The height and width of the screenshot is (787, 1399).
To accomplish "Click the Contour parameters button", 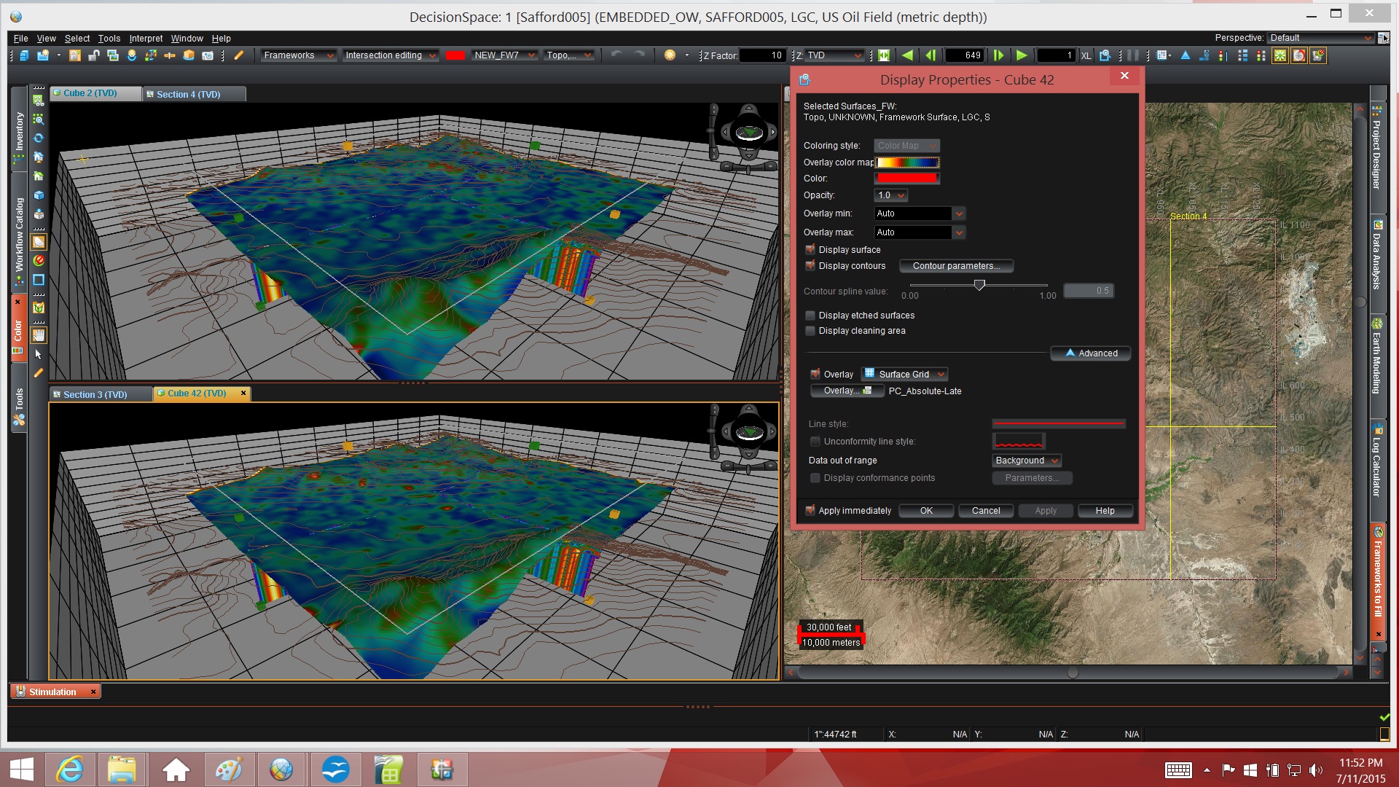I will 956,266.
